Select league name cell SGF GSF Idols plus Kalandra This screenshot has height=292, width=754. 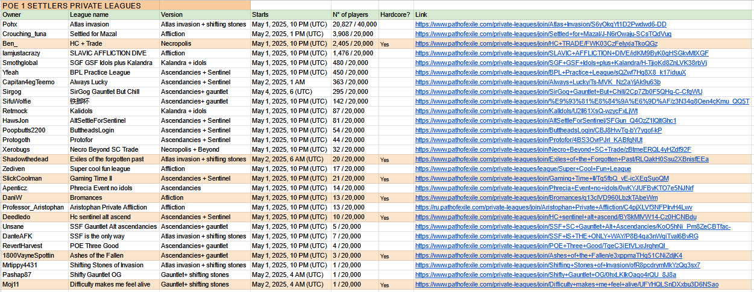[113, 63]
